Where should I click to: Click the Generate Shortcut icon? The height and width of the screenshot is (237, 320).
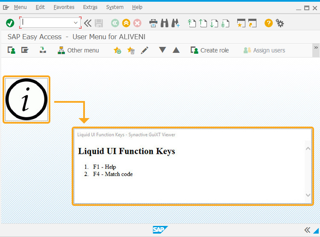pos(253,23)
